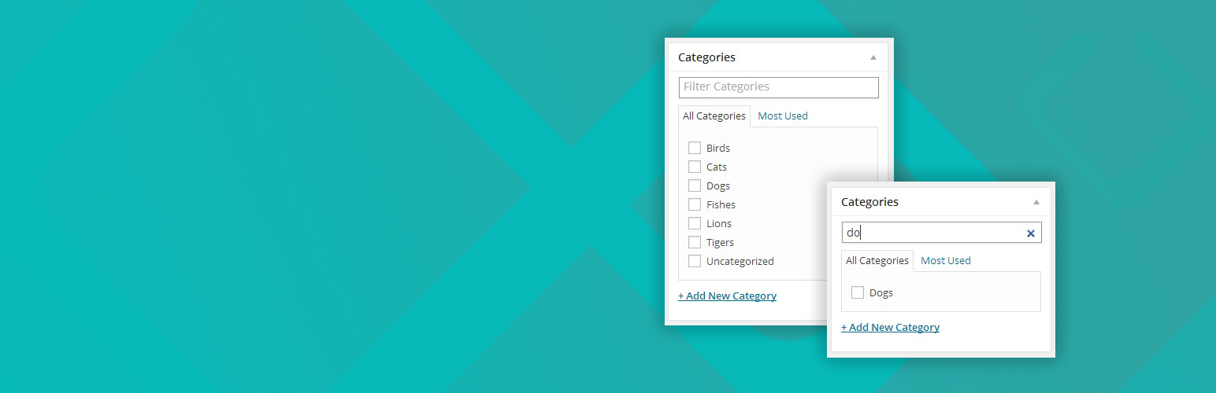
Task: Select All Categories tab in the filtered panel
Action: (x=877, y=260)
